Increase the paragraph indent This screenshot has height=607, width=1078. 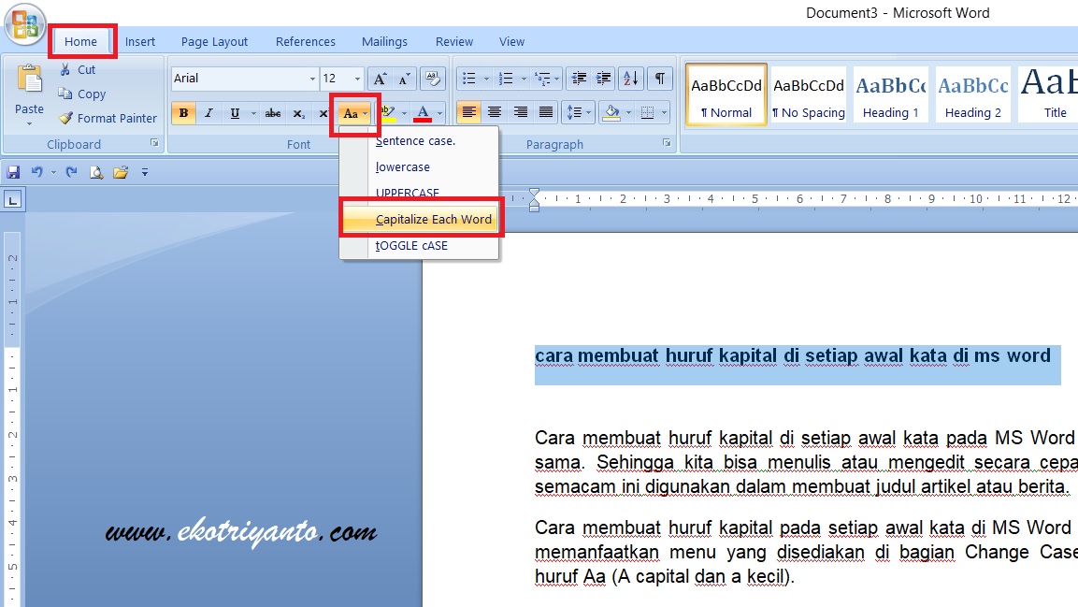(x=604, y=79)
